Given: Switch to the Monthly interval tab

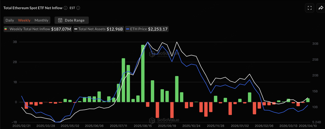Looking at the screenshot, I should [x=41, y=20].
